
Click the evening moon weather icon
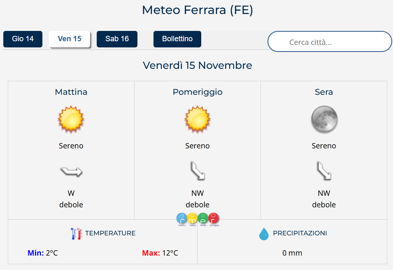point(324,119)
